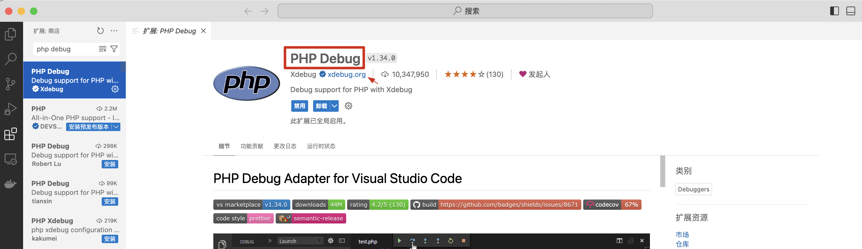Viewport: 862px width, 249px height.
Task: Click the Xdebug publisher name in the header
Action: click(303, 74)
